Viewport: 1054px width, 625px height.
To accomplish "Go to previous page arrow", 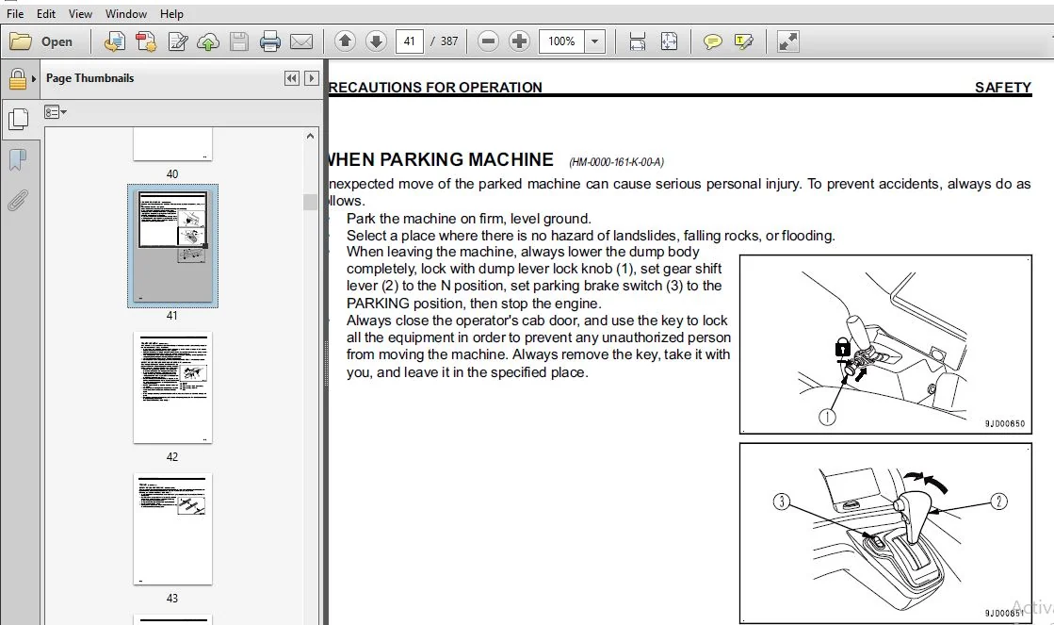I will [345, 41].
